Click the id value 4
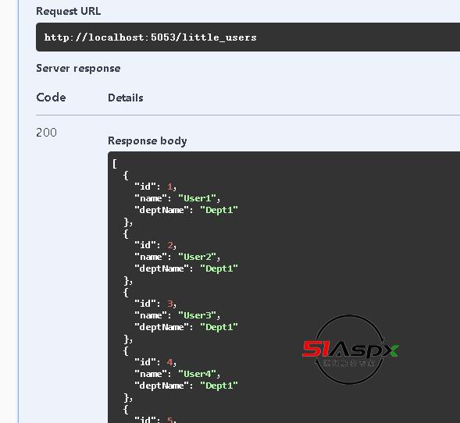This screenshot has width=460, height=423. 169,362
